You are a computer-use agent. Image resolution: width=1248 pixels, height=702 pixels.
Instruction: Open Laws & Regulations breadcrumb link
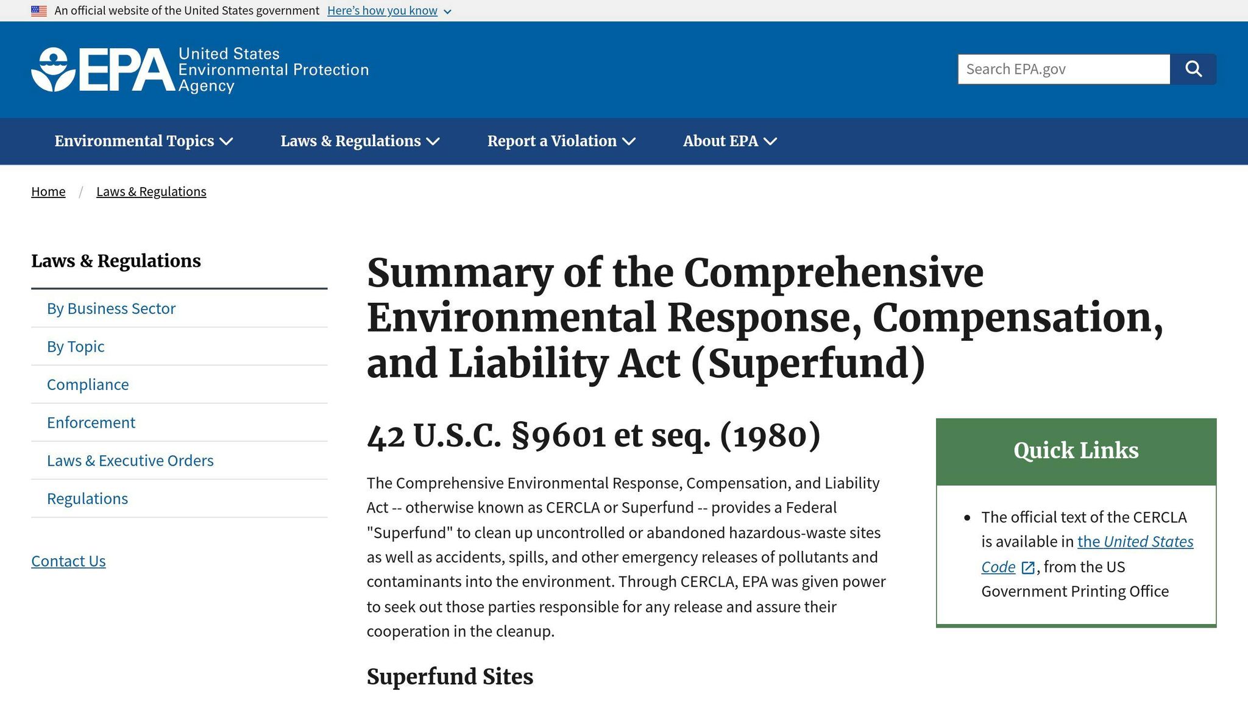pos(151,191)
